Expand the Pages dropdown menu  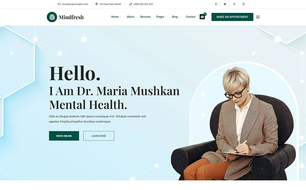[161, 17]
